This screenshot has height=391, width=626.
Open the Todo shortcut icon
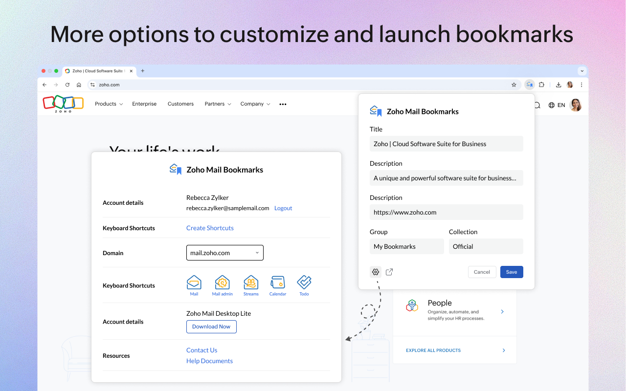(x=304, y=282)
